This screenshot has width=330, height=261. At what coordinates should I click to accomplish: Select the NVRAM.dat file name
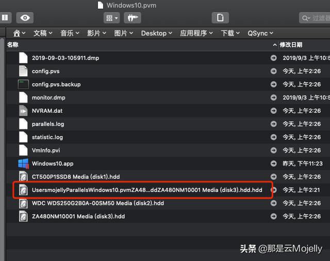click(x=47, y=111)
